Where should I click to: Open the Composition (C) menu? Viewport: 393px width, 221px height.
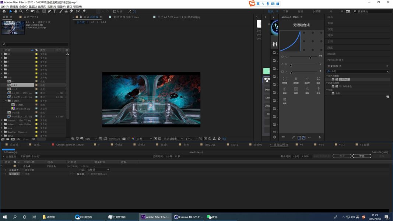pos(23,7)
